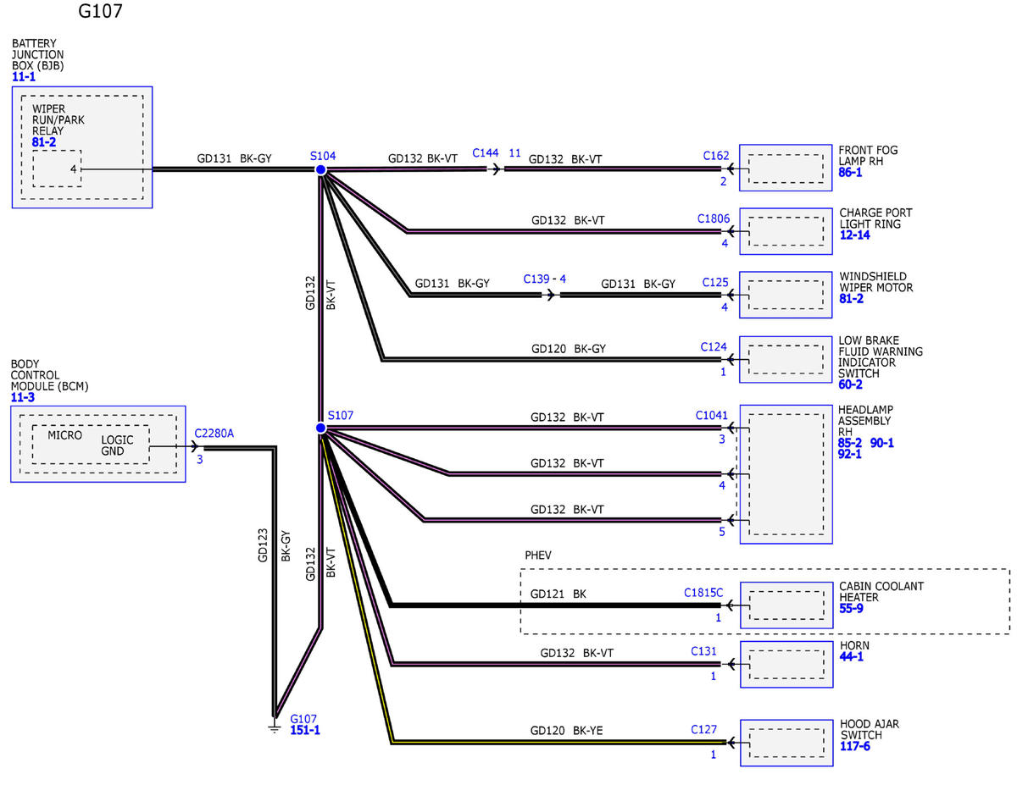Click the C144 connector label
1017x785 pixels.
pos(486,152)
